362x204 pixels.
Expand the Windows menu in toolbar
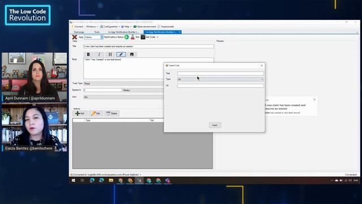tap(92, 27)
